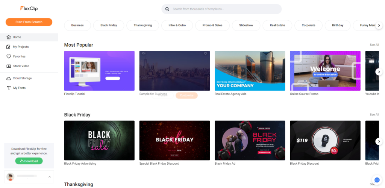
Task: Open Stock Video section
Action: (x=29, y=66)
